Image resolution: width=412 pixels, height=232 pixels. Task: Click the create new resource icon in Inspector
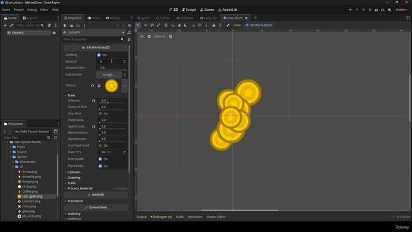coord(65,26)
